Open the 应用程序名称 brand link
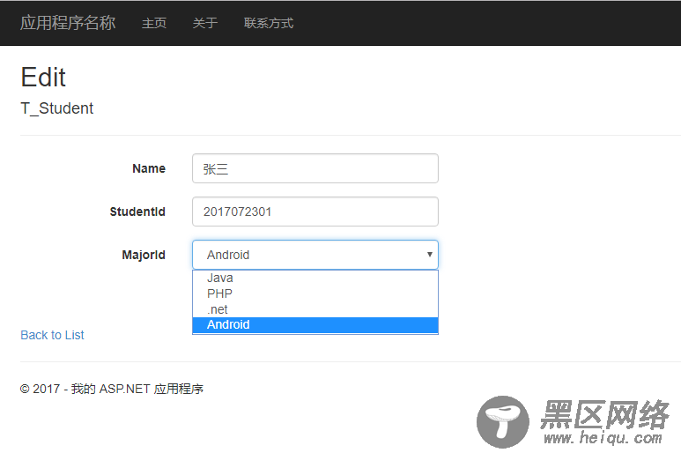Screen dimensions: 681x453 (x=68, y=23)
